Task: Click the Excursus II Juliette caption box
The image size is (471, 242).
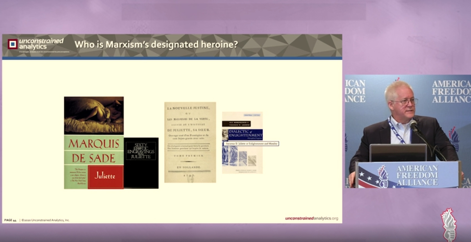Action: pos(251,144)
